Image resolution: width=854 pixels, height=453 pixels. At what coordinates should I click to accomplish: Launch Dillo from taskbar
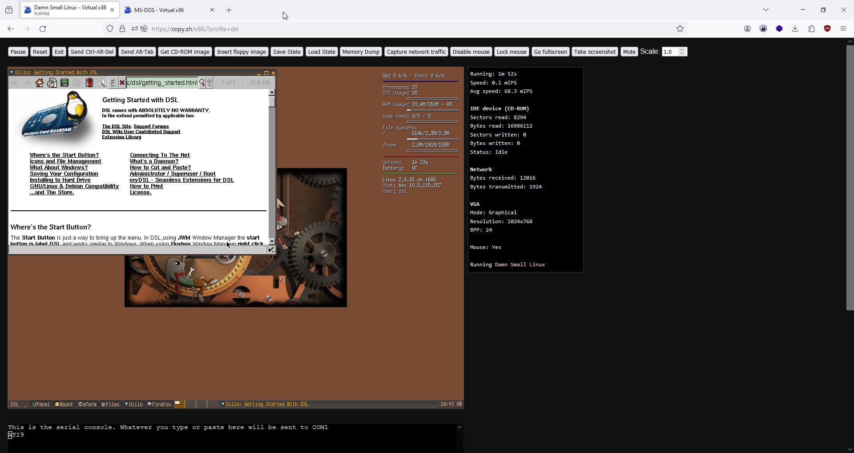point(134,404)
